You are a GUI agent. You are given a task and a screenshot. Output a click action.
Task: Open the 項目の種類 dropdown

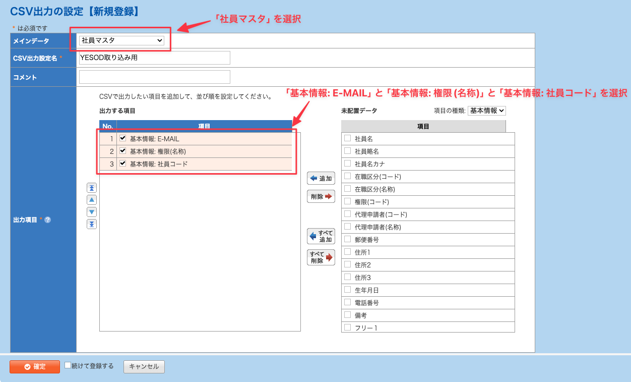click(x=486, y=111)
